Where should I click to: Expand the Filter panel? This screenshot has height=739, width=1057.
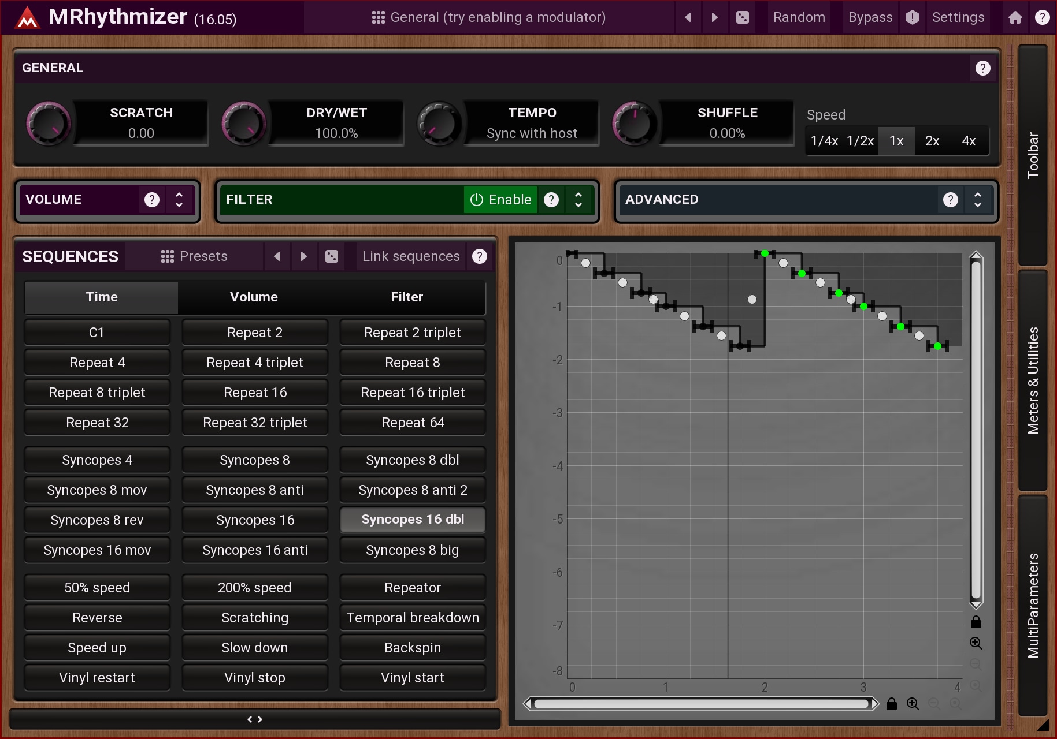coord(578,200)
